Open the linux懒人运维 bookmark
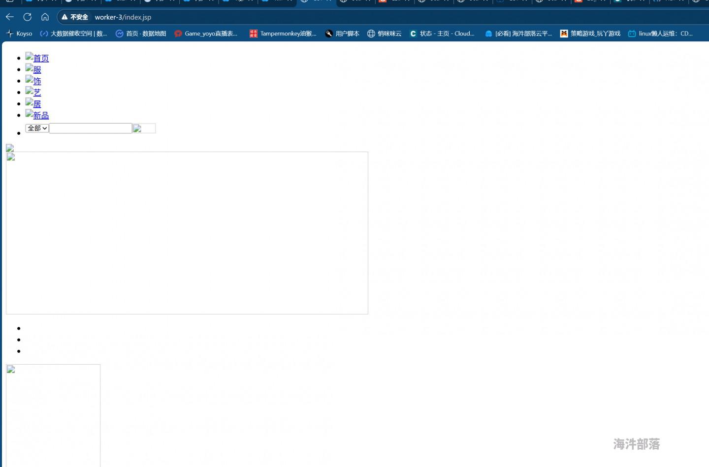The width and height of the screenshot is (709, 467). [x=661, y=33]
